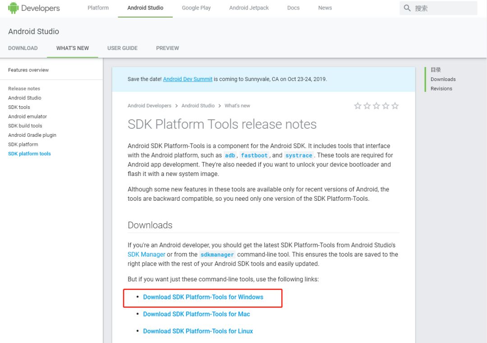
Task: Click the Downloads section heading
Action: 150,225
